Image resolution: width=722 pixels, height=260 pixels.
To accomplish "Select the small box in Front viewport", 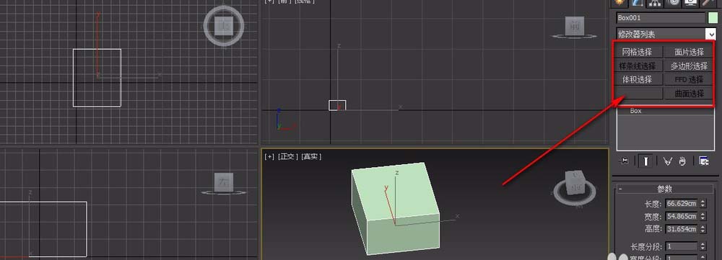I will [337, 105].
